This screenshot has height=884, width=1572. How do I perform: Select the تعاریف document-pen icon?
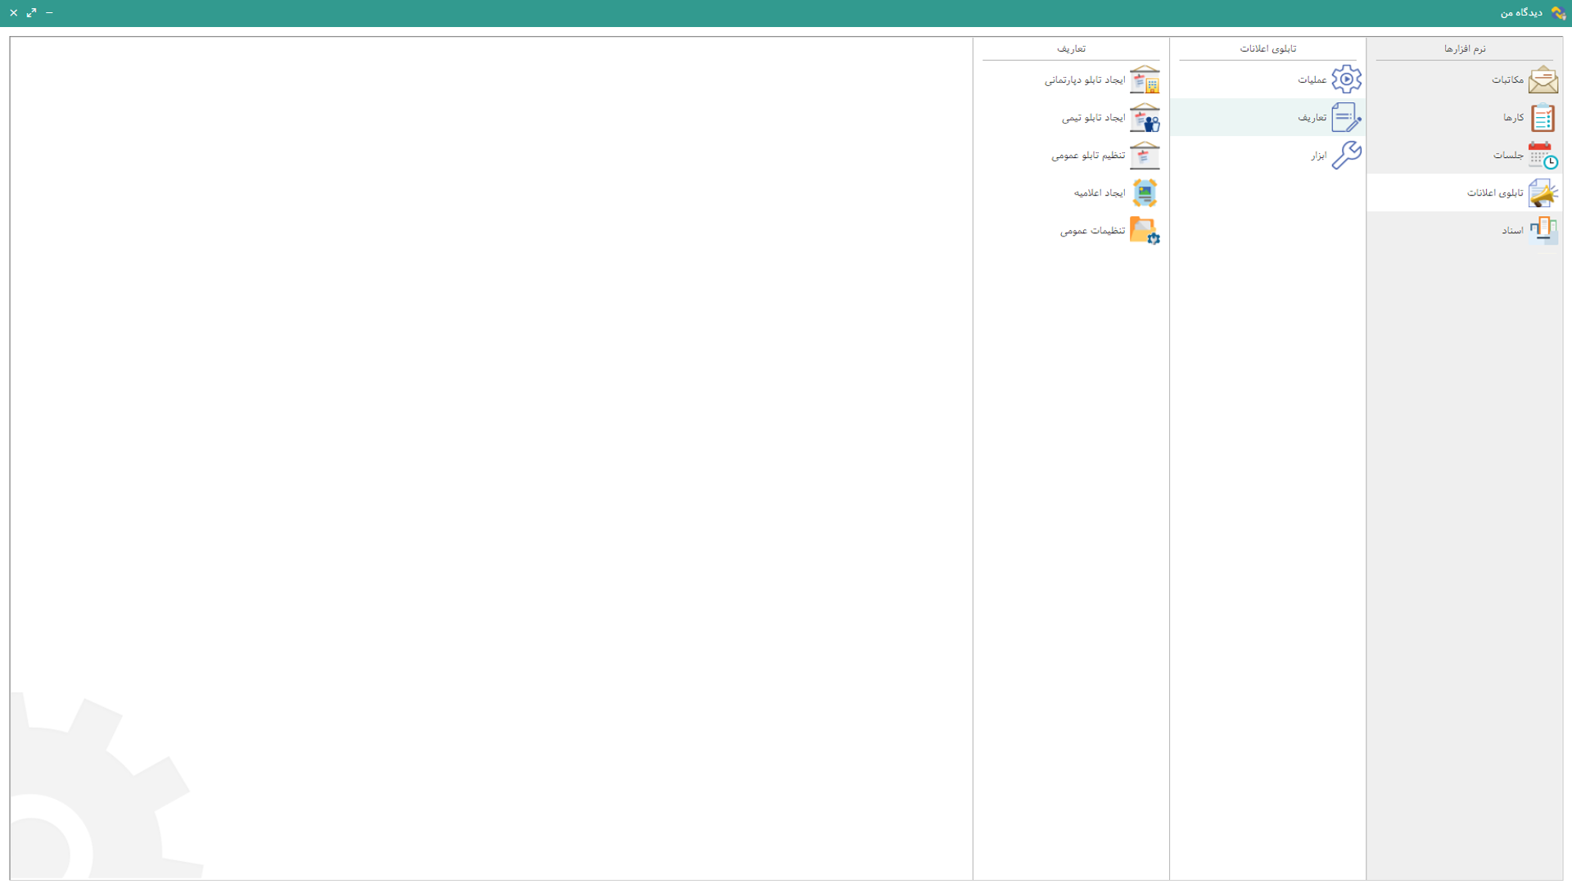click(1346, 118)
